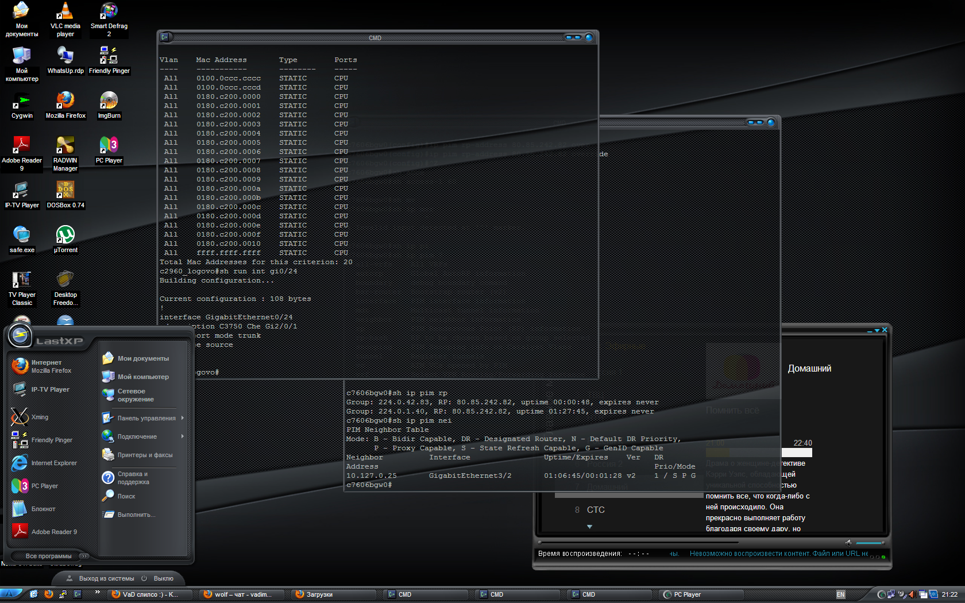Click EN language indicator in taskbar
Image resolution: width=965 pixels, height=603 pixels.
point(841,594)
